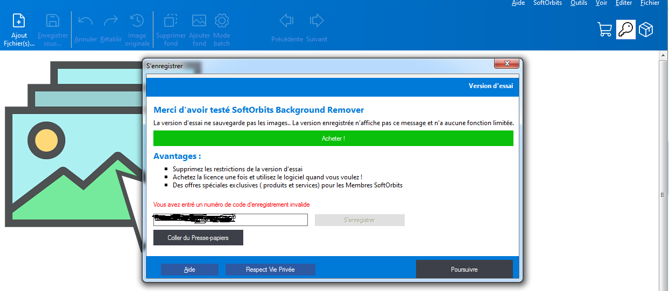
Task: Click the 3D box product icon
Action: [x=646, y=30]
